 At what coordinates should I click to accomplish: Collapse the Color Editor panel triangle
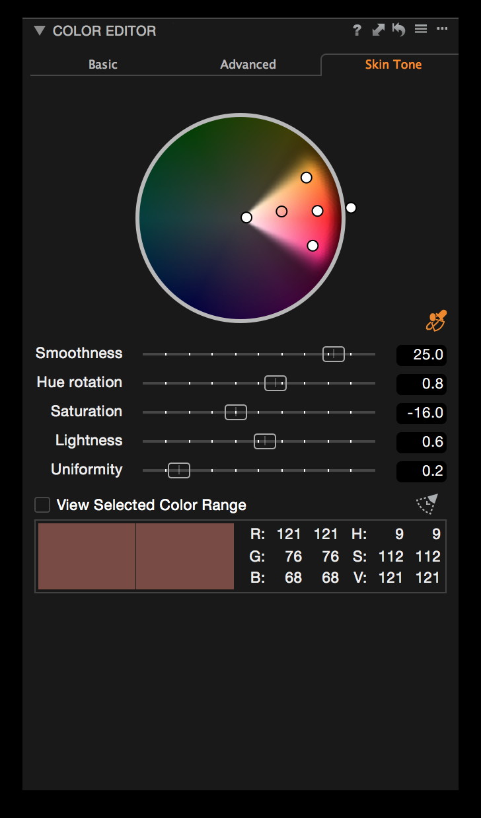pyautogui.click(x=39, y=30)
